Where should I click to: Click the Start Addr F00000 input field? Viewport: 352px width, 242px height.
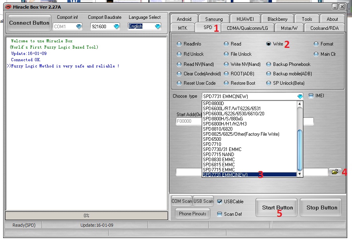189,121
